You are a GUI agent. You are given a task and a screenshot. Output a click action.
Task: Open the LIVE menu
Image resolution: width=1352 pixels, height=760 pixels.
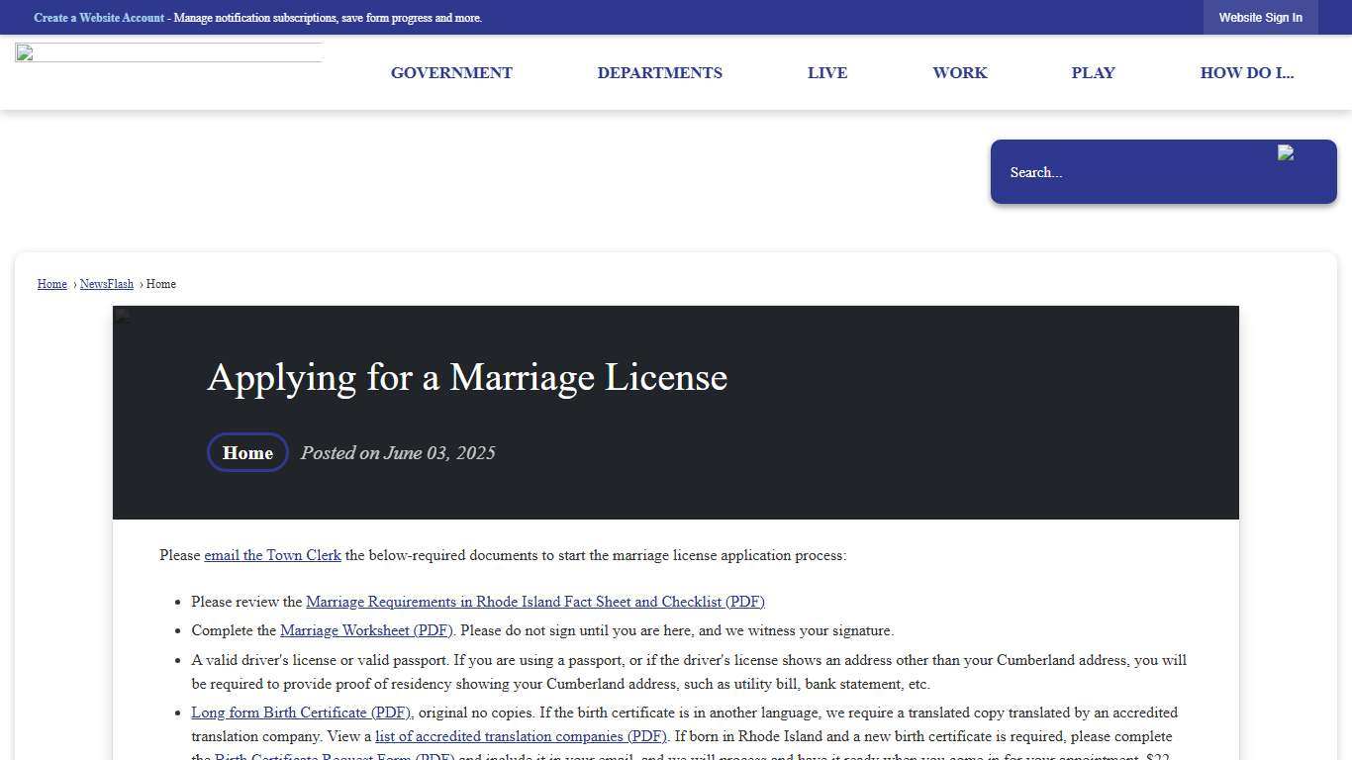(826, 72)
